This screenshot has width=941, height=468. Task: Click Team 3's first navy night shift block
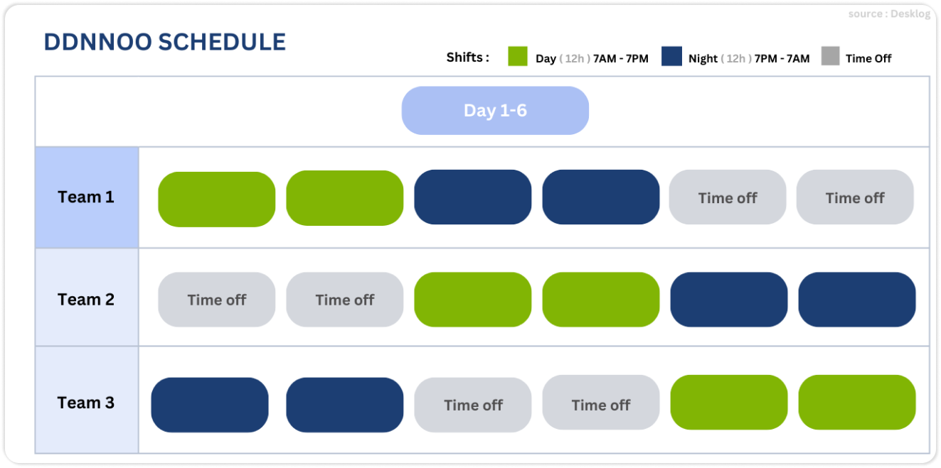point(210,405)
